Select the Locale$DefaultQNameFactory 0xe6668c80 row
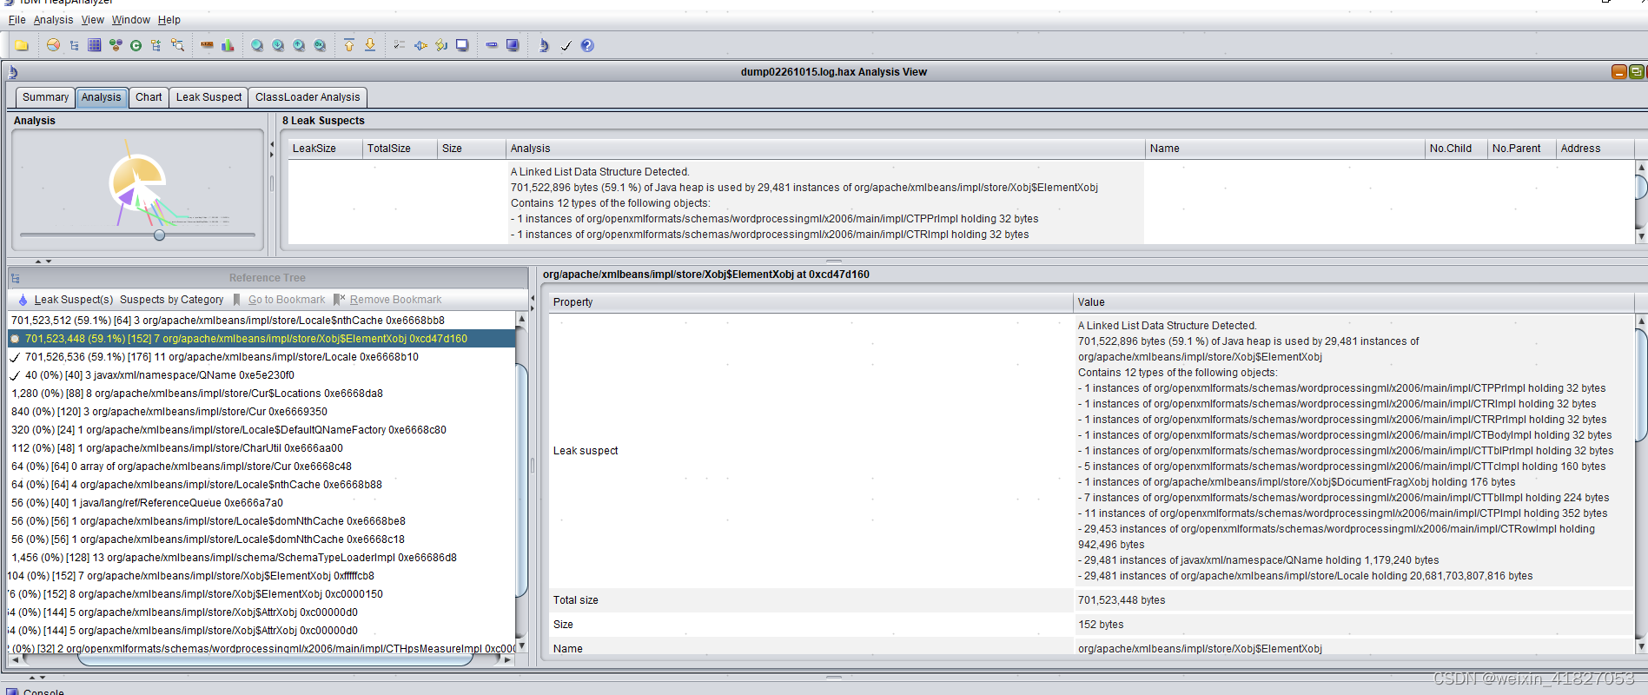Viewport: 1648px width, 695px height. pos(261,430)
